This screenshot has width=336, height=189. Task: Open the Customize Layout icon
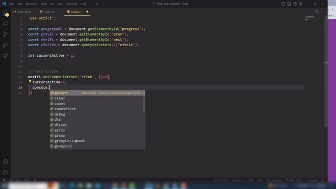coord(301,4)
